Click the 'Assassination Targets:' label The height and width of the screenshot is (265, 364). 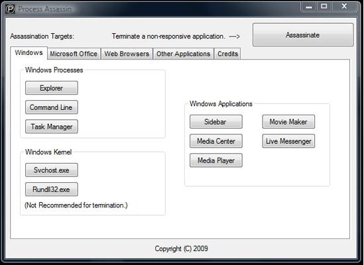[x=42, y=36]
